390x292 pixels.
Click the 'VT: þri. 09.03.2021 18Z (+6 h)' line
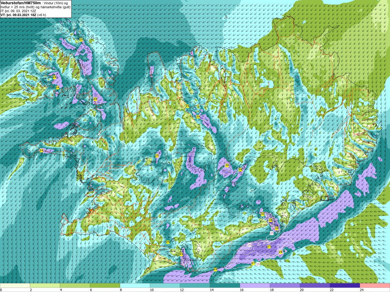pyautogui.click(x=23, y=15)
